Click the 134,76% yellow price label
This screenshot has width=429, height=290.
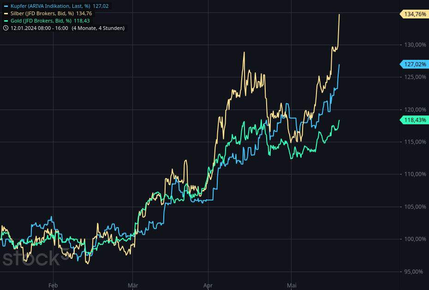pyautogui.click(x=414, y=14)
